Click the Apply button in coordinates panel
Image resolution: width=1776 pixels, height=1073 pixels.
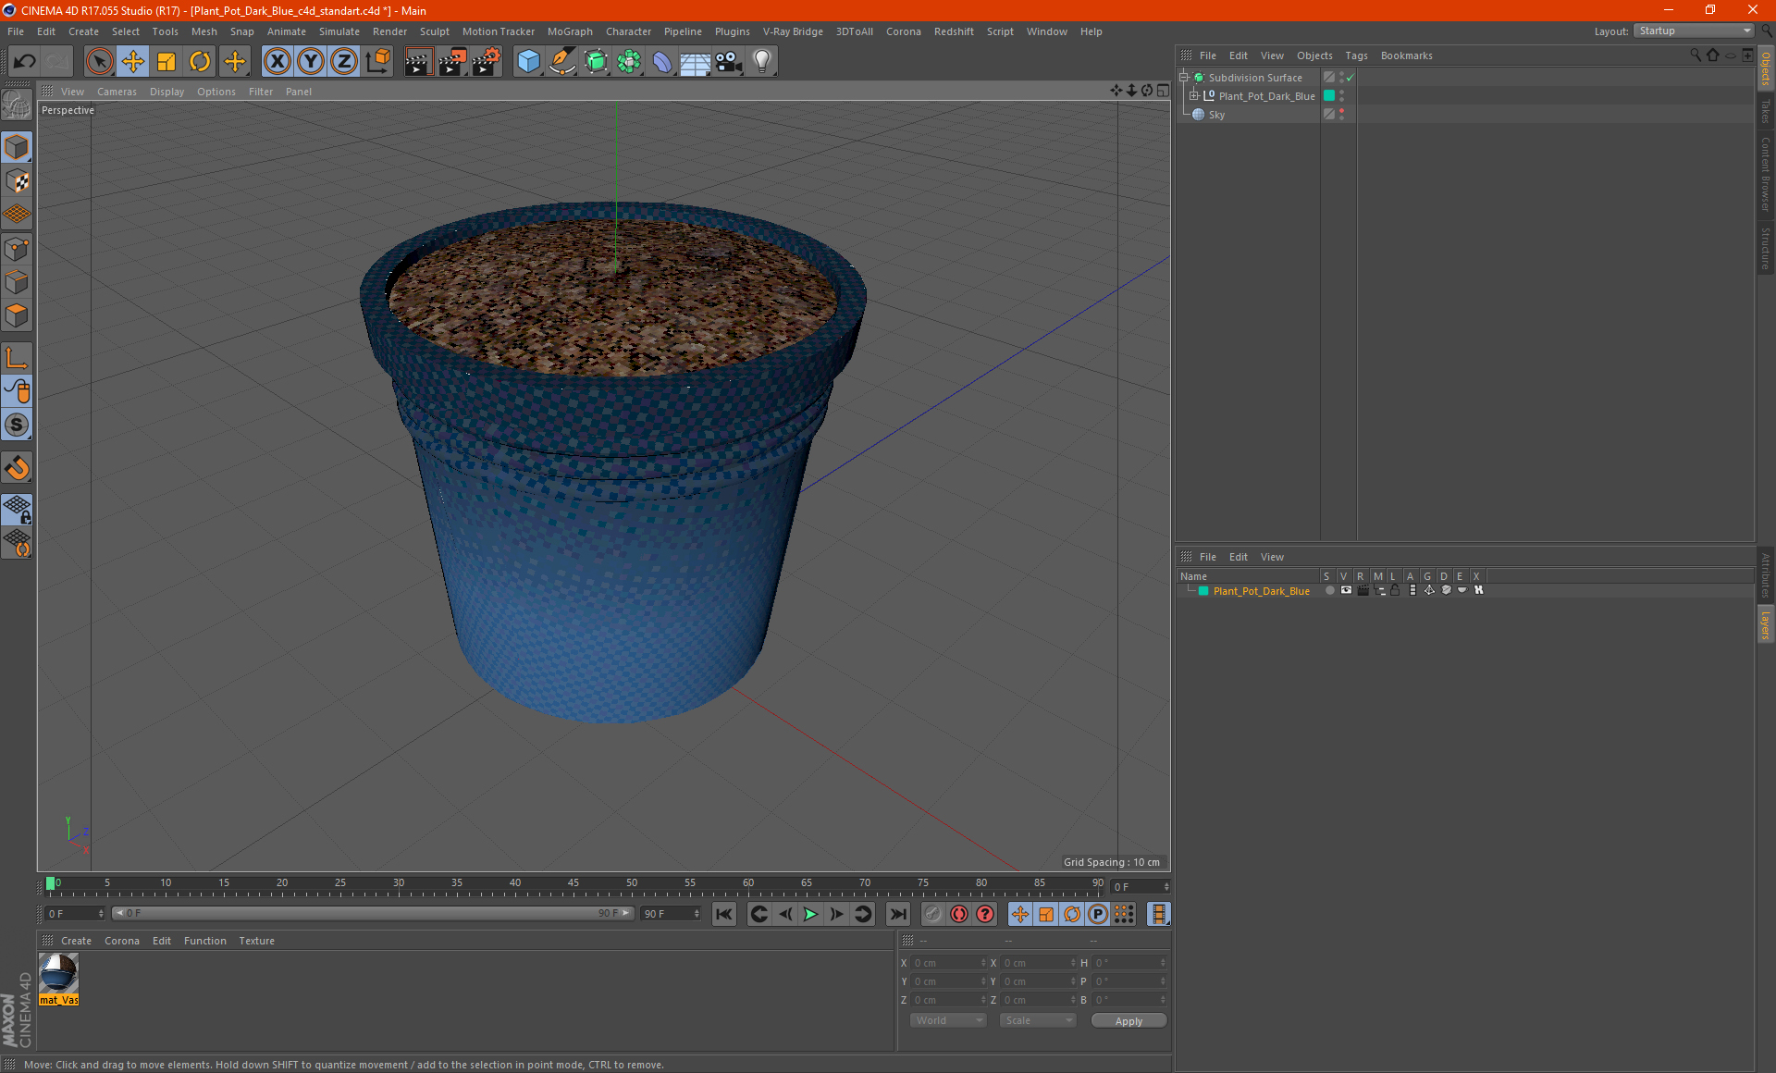(1128, 1020)
